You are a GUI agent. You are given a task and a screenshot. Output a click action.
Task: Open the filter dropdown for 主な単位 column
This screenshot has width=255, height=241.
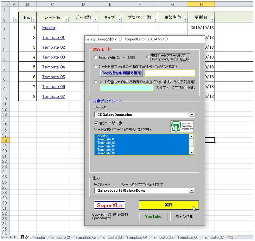click(x=185, y=20)
